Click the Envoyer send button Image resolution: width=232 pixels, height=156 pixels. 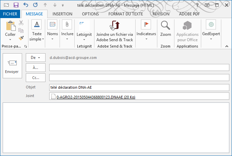[12, 66]
